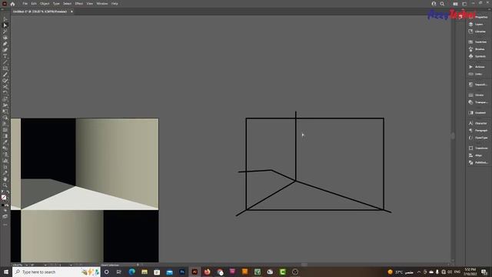The height and width of the screenshot is (277, 492).
Task: Open the Libraries panel
Action: click(x=478, y=32)
